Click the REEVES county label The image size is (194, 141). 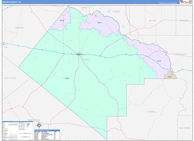click(19, 28)
